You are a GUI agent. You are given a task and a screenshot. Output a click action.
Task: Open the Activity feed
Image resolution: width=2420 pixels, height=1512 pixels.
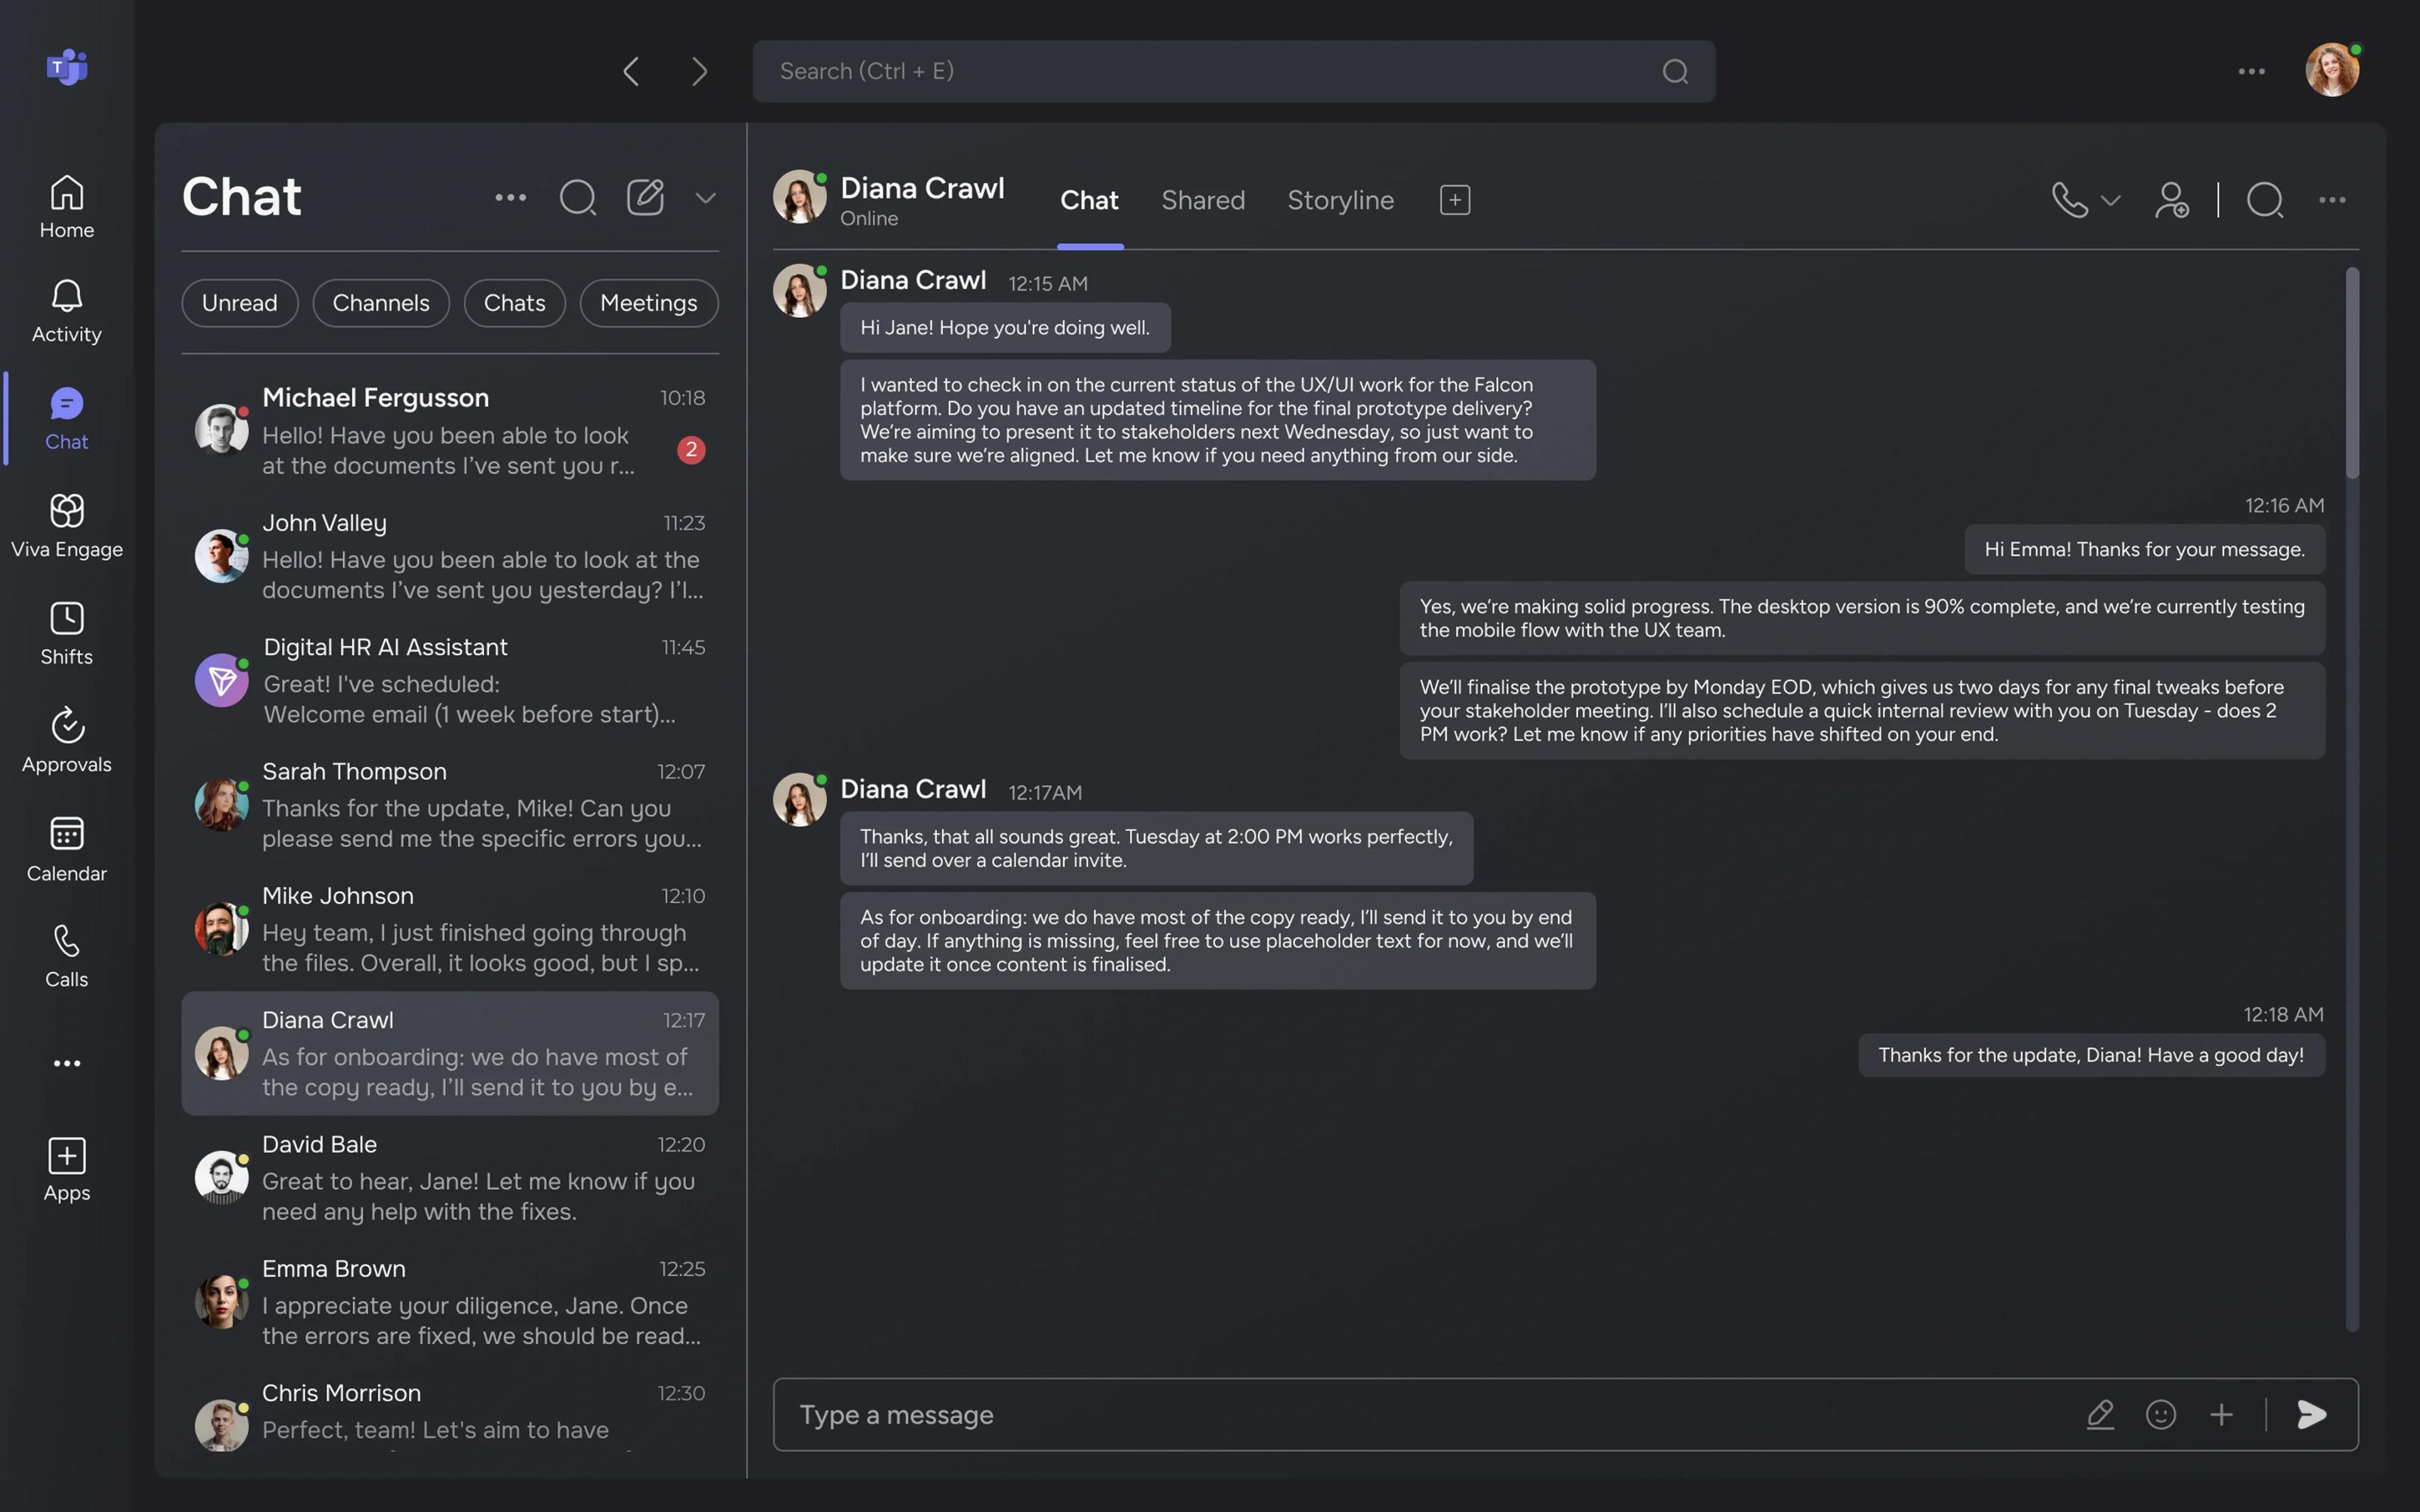[66, 310]
